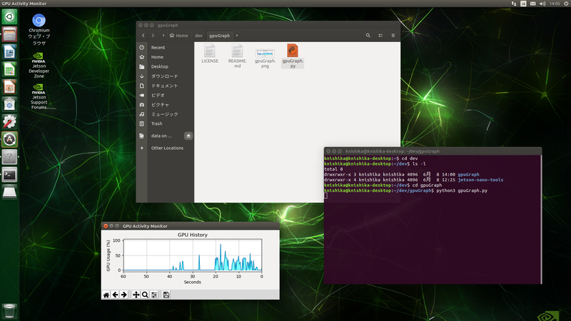Image resolution: width=571 pixels, height=321 pixels.
Task: Click path bar right arrow after gpuGraph
Action: pos(237,35)
